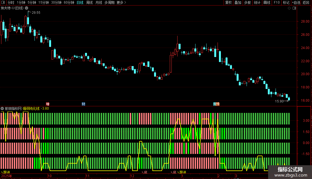Switch to 周线 weekly chart
The height and width of the screenshot is (179, 312).
click(89, 2)
